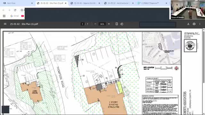The height and width of the screenshot is (115, 205).
Task: Click the GENERAL NOTES heading
Action: point(148,96)
